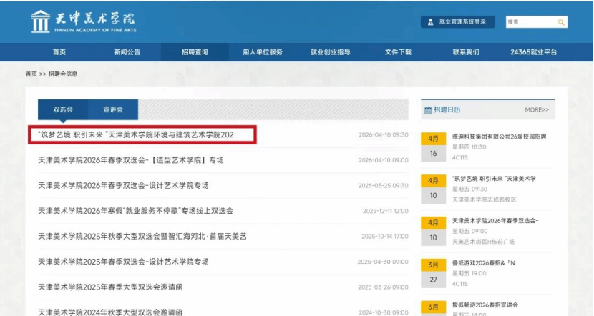Open the 24365就业平台 navigation link
The image size is (594, 316).
[x=533, y=52]
